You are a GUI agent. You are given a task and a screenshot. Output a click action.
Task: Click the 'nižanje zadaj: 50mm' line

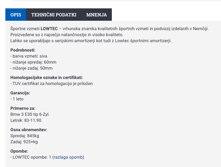[x=31, y=68]
